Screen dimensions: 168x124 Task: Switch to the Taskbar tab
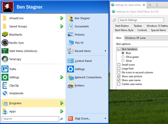[138, 26]
